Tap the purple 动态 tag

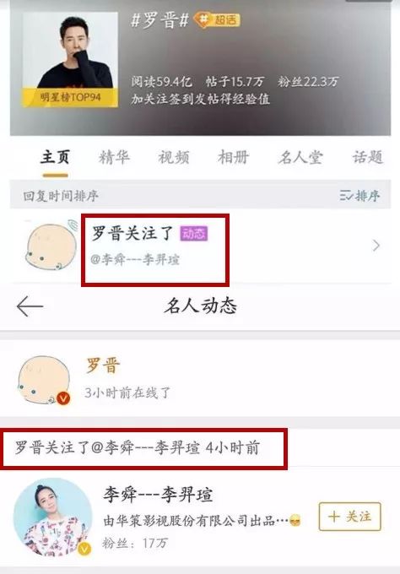(x=194, y=234)
